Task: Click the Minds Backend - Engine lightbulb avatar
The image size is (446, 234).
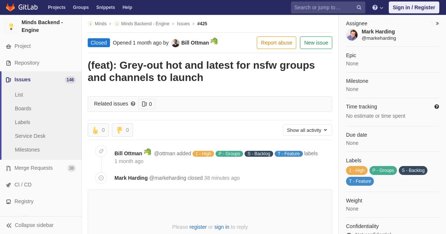Action: [x=11, y=26]
